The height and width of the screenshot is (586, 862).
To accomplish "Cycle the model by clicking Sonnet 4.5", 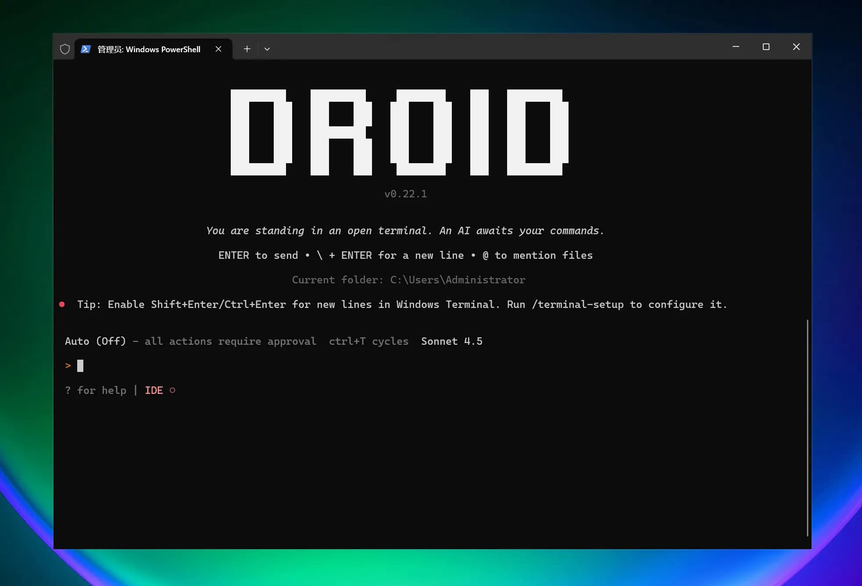I will 451,341.
